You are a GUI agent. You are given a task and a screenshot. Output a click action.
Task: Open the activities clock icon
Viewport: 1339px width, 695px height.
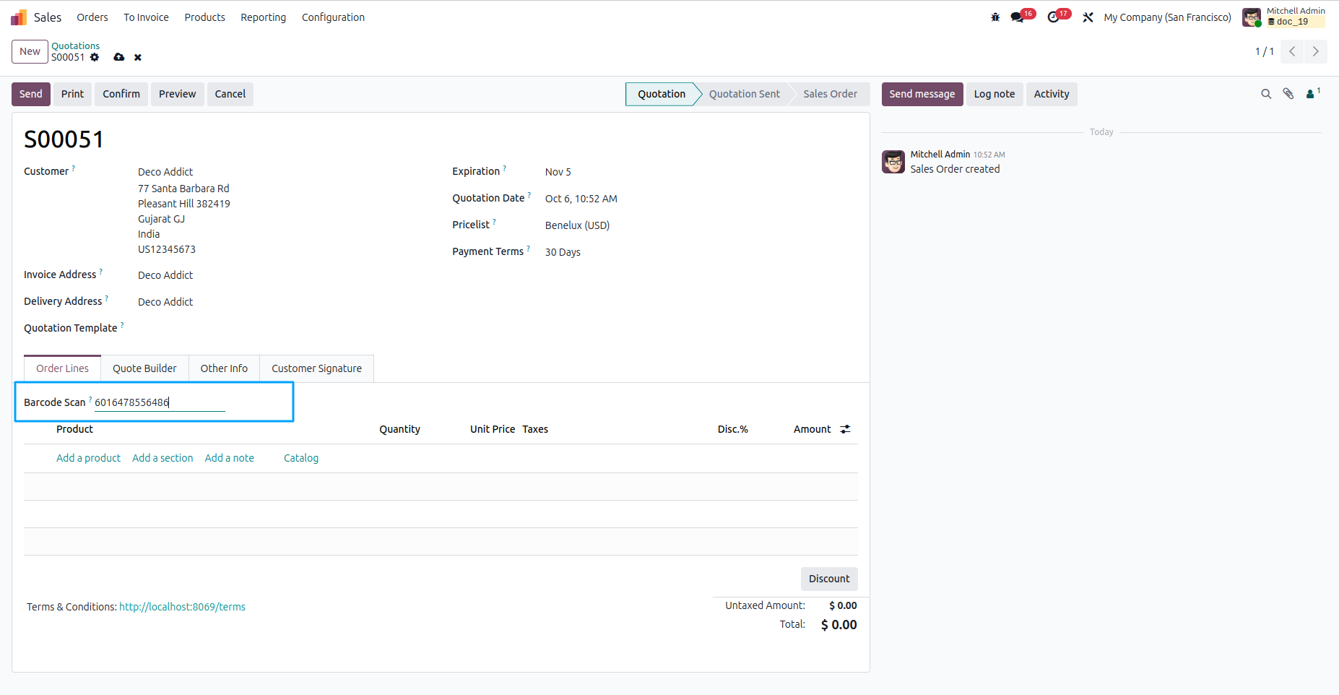[x=1054, y=17]
